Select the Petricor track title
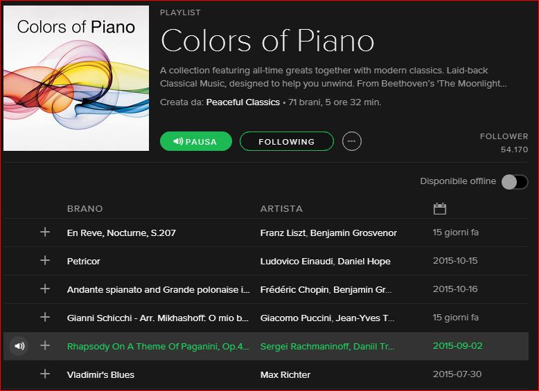The image size is (539, 391). 84,261
